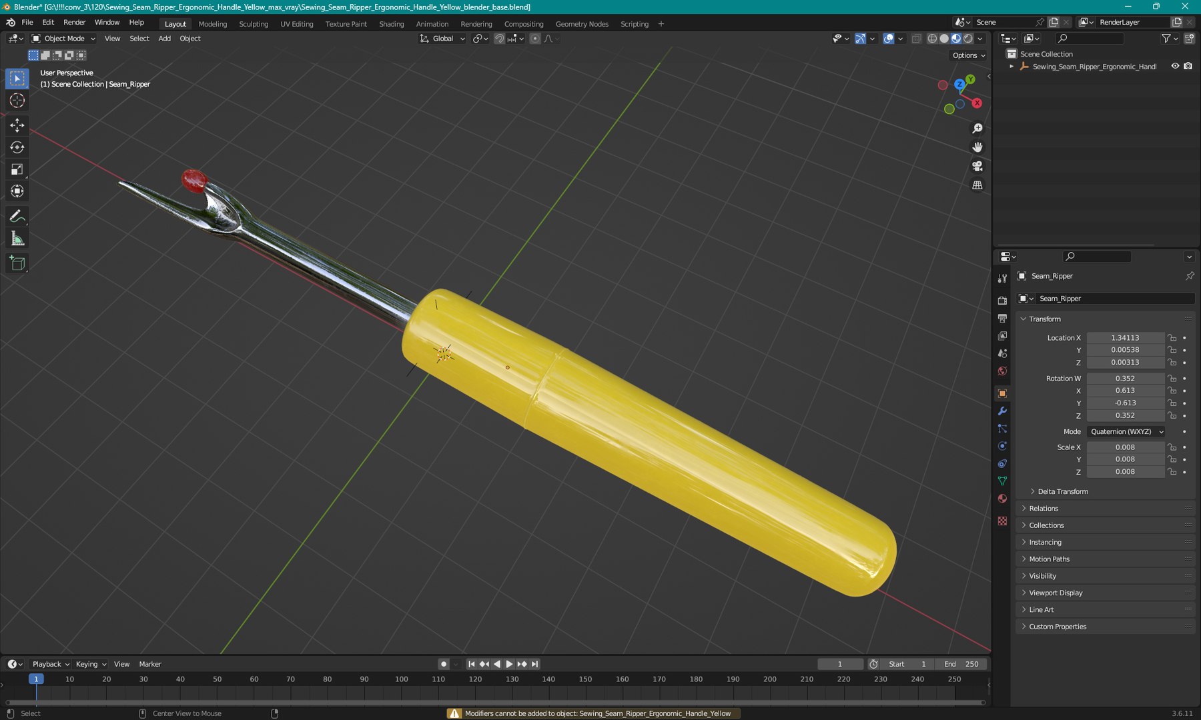Click the End frame field
Image resolution: width=1201 pixels, height=720 pixels.
961,664
